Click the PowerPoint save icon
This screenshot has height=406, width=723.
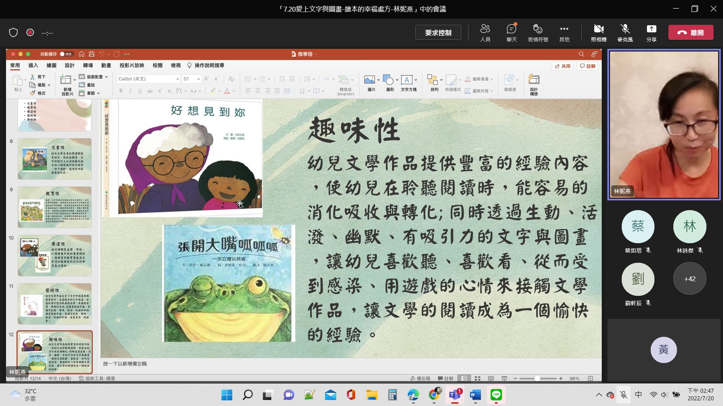(92, 54)
